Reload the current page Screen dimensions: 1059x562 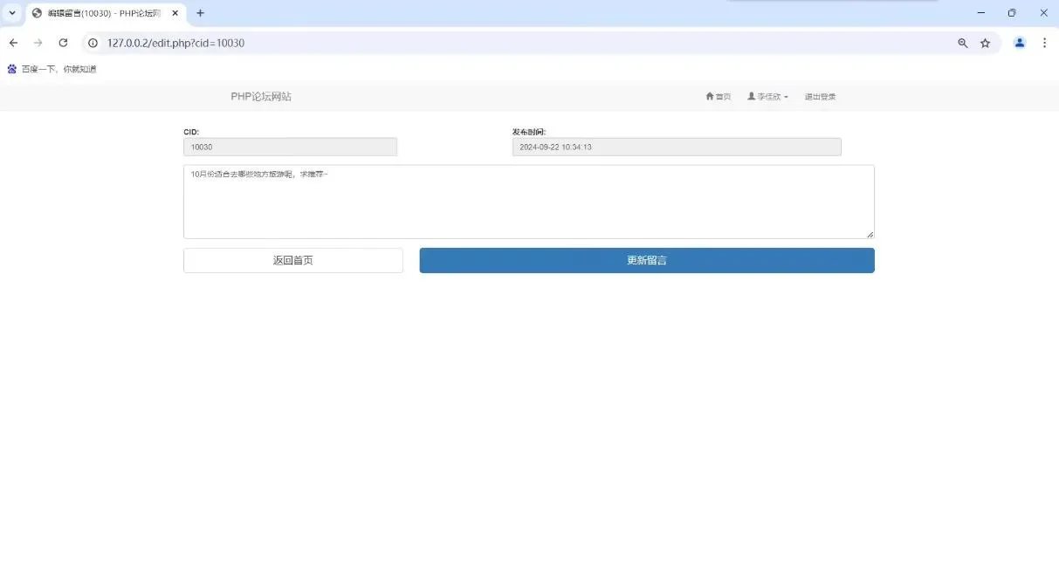62,42
